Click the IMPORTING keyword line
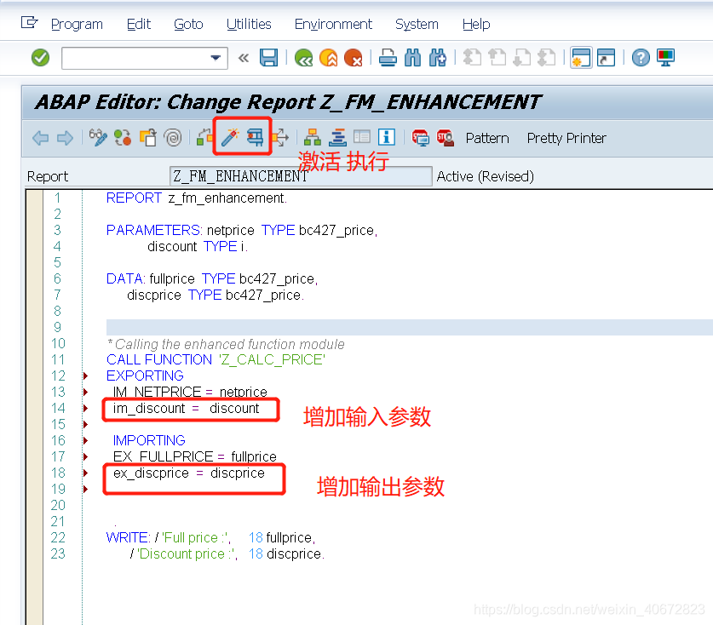The image size is (713, 625). click(149, 440)
